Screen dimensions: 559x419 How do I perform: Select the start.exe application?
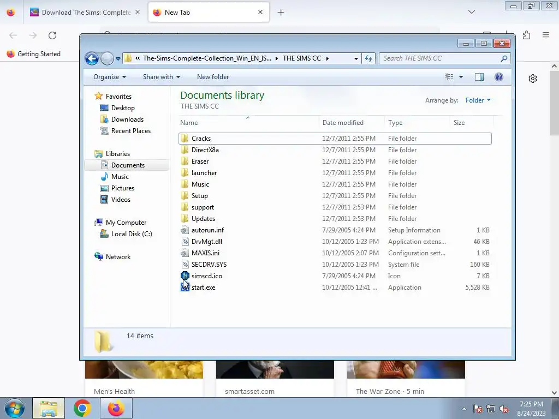pos(203,288)
